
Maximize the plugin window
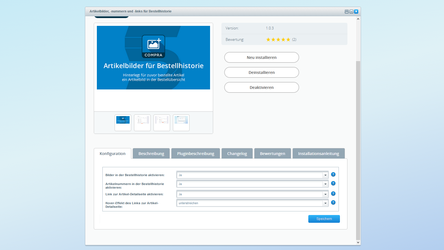351,11
